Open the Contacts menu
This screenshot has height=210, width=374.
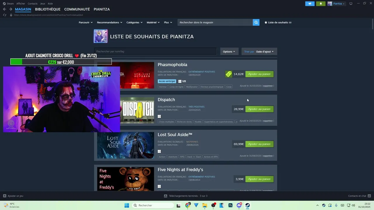(x=32, y=3)
